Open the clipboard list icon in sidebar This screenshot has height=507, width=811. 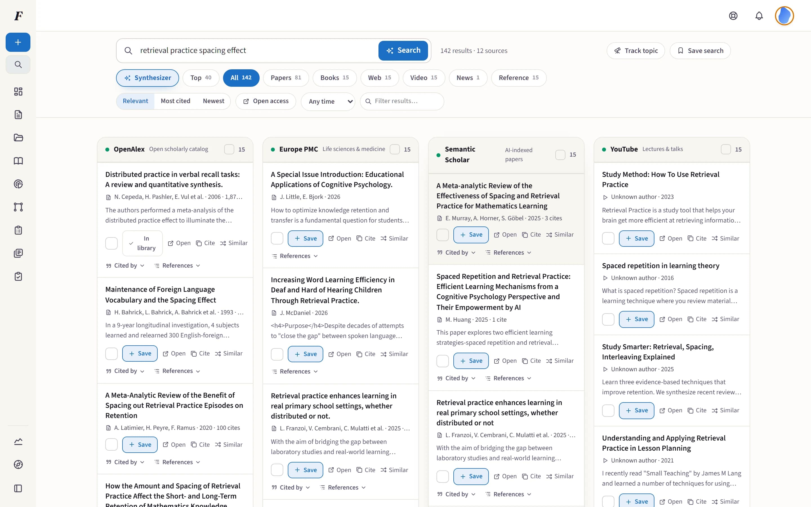pos(18,230)
